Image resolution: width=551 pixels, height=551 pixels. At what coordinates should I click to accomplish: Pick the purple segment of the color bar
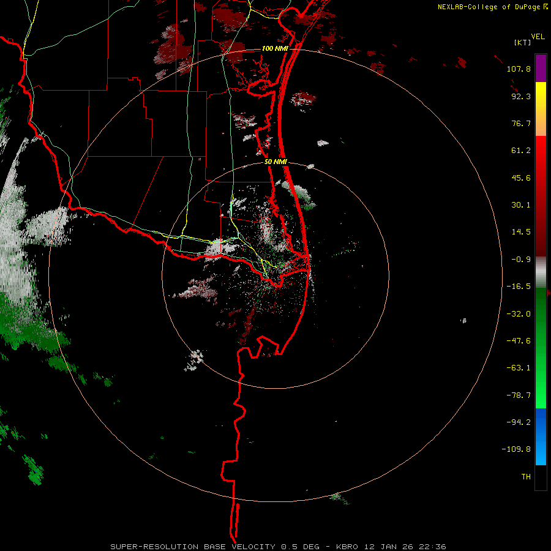pyautogui.click(x=541, y=68)
